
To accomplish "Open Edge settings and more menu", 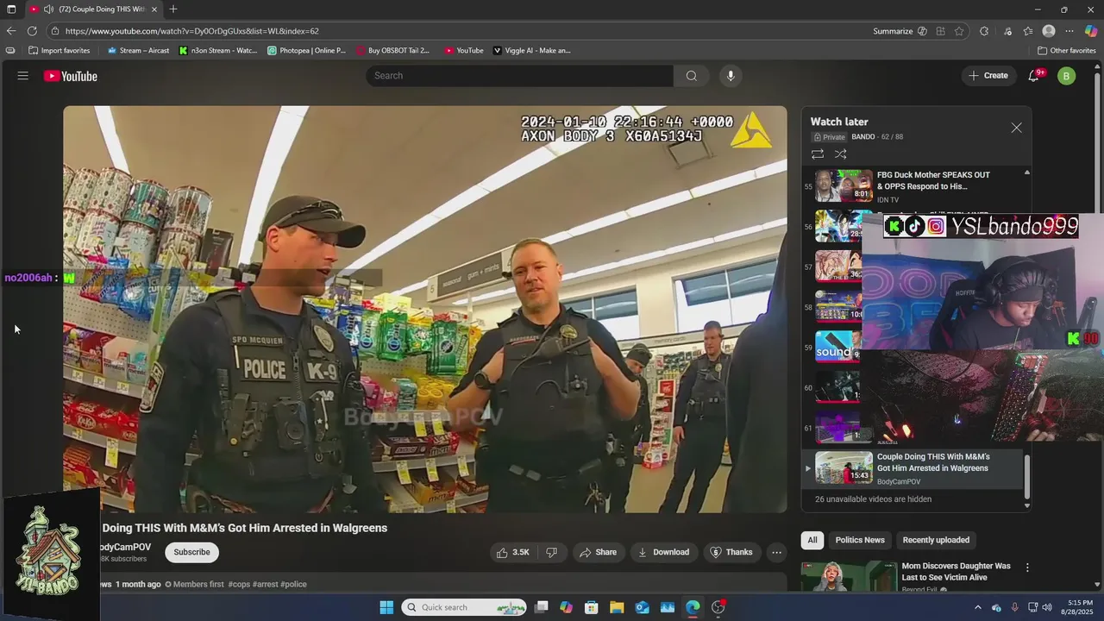I will [x=1070, y=31].
